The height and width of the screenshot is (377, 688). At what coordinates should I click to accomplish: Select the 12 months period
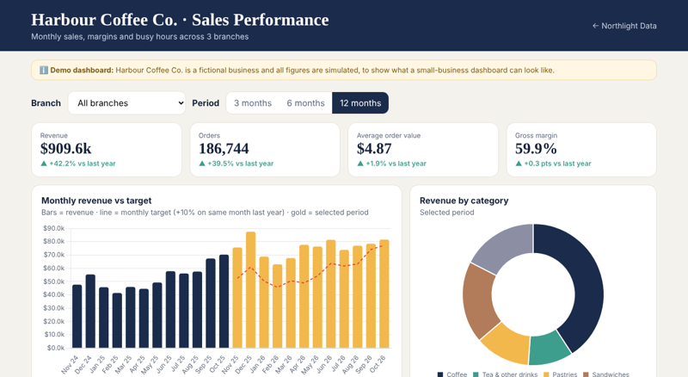(360, 102)
